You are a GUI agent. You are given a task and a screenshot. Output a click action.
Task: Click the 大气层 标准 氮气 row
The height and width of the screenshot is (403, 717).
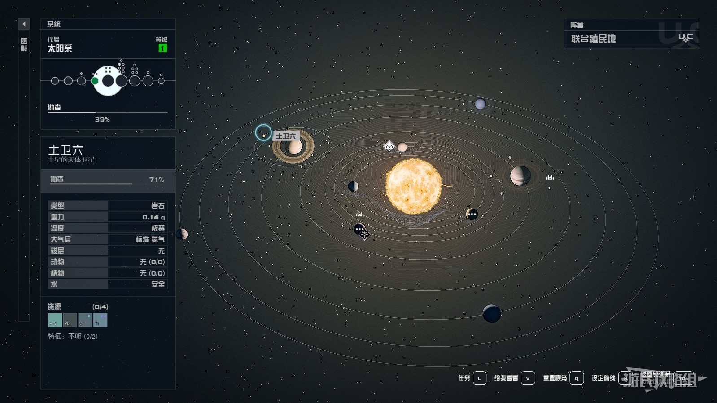[108, 239]
